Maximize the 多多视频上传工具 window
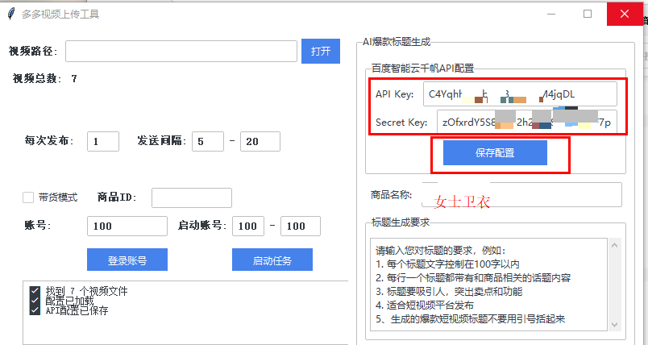The height and width of the screenshot is (345, 648). 588,14
